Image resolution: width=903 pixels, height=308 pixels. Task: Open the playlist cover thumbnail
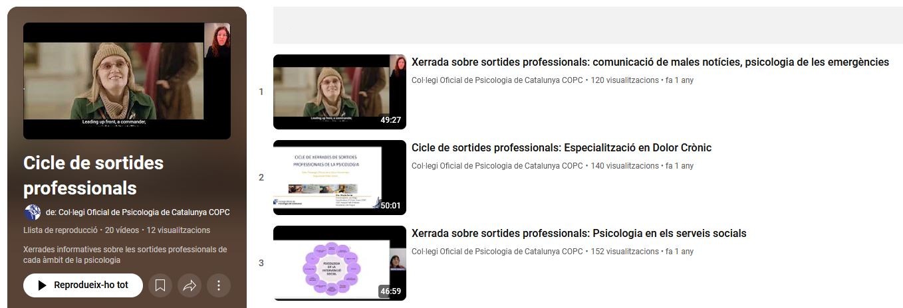pyautogui.click(x=126, y=81)
